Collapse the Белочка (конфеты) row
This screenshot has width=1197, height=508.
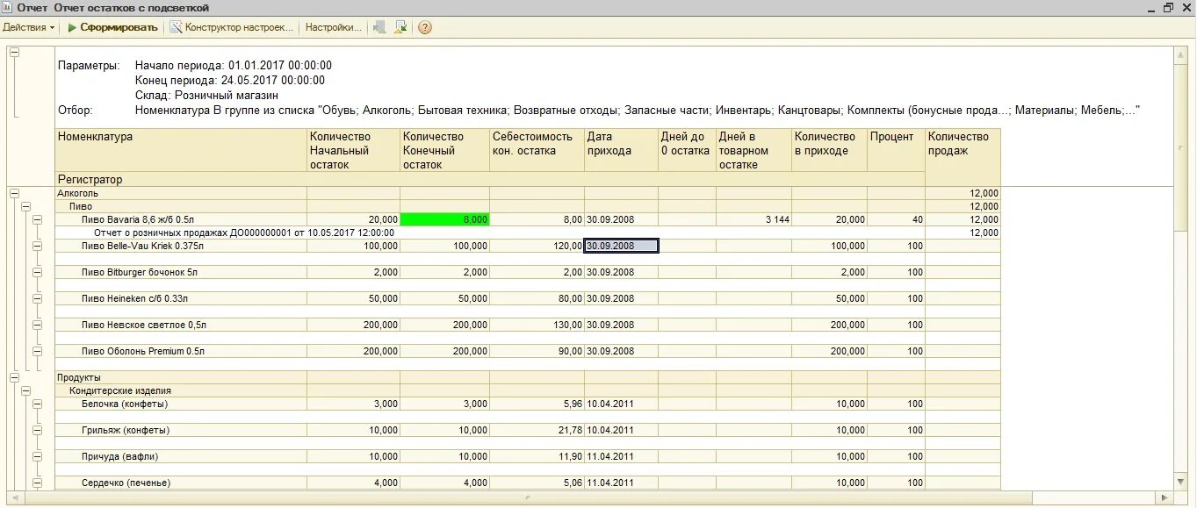pos(37,404)
